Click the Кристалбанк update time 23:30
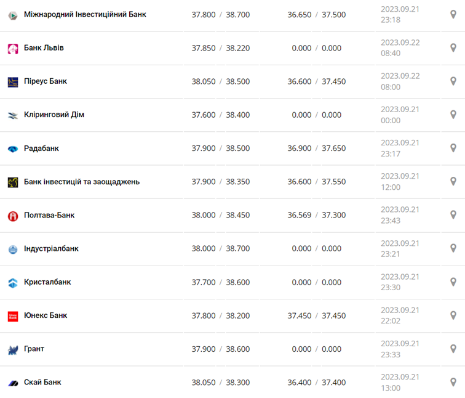This screenshot has height=398, width=465. 391,288
